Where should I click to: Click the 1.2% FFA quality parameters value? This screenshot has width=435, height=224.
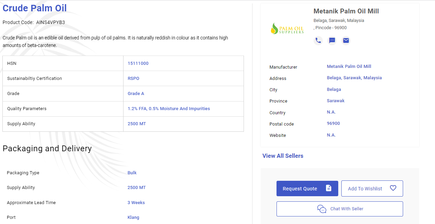pyautogui.click(x=169, y=109)
